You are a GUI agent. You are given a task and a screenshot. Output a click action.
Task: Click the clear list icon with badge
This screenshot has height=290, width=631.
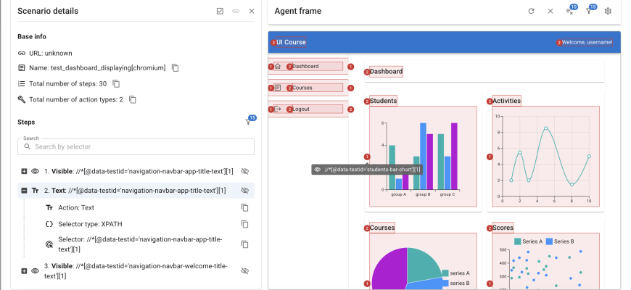pyautogui.click(x=569, y=11)
